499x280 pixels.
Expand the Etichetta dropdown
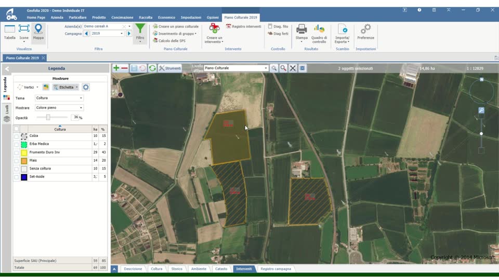77,87
